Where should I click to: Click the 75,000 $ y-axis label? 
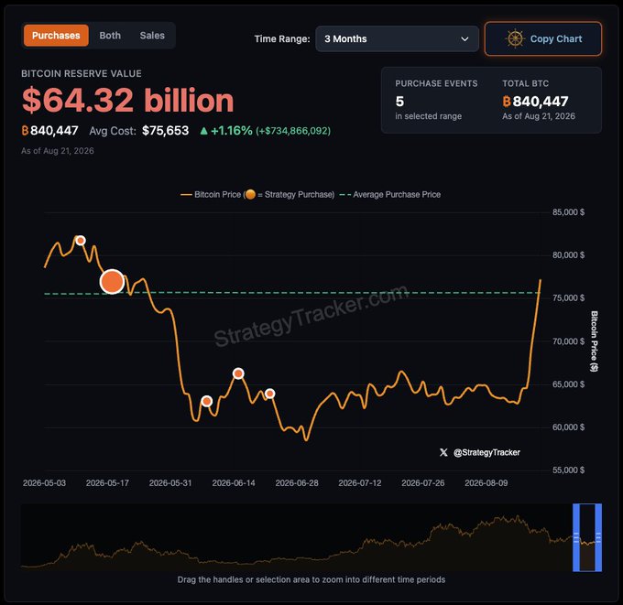coord(568,298)
